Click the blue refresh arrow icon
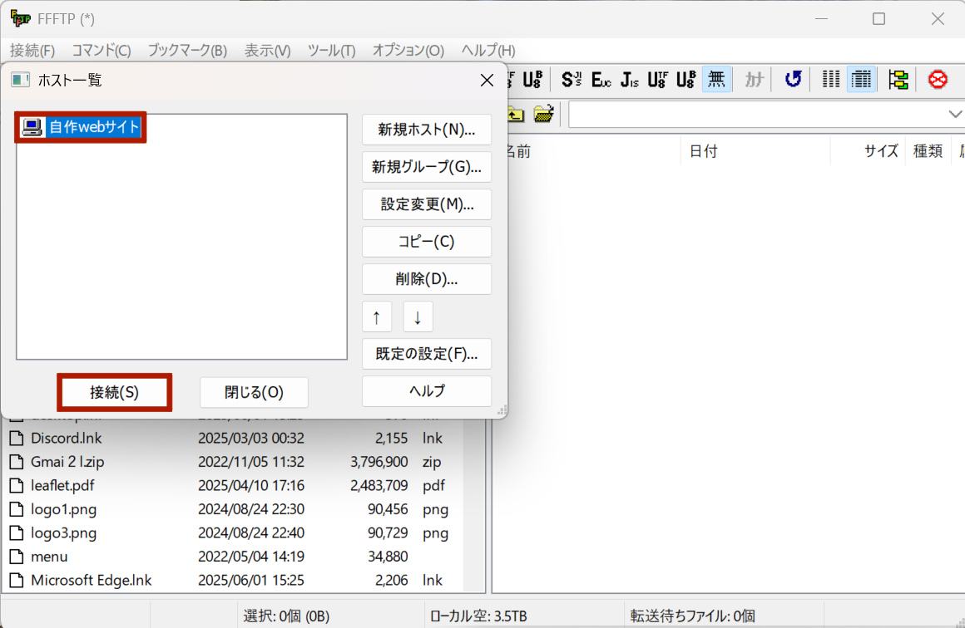Screen dimensions: 965x628 (x=793, y=80)
